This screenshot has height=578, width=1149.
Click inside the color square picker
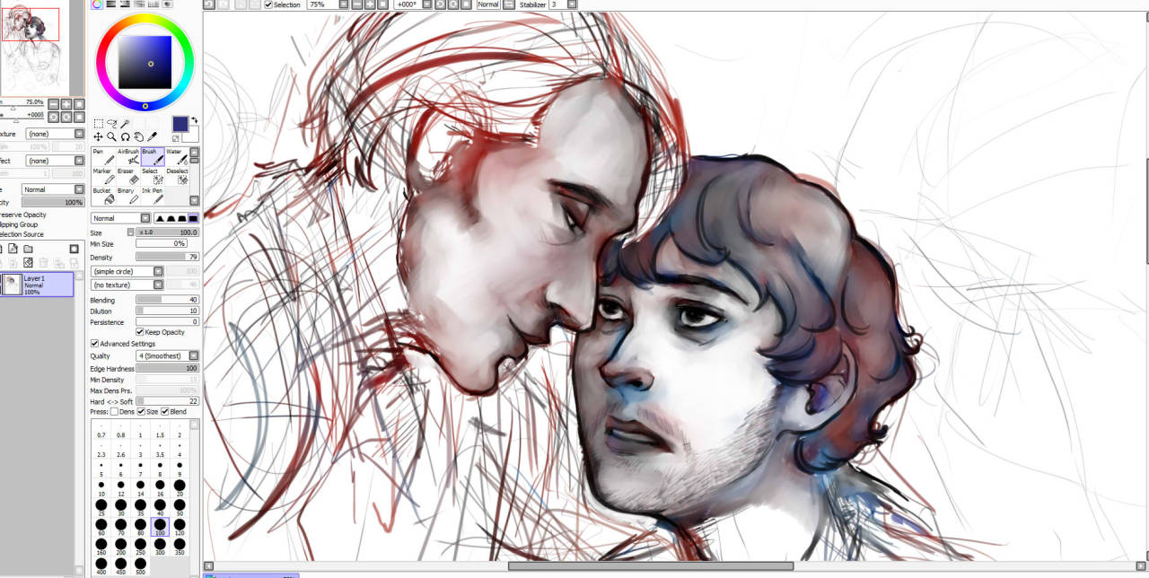(145, 62)
